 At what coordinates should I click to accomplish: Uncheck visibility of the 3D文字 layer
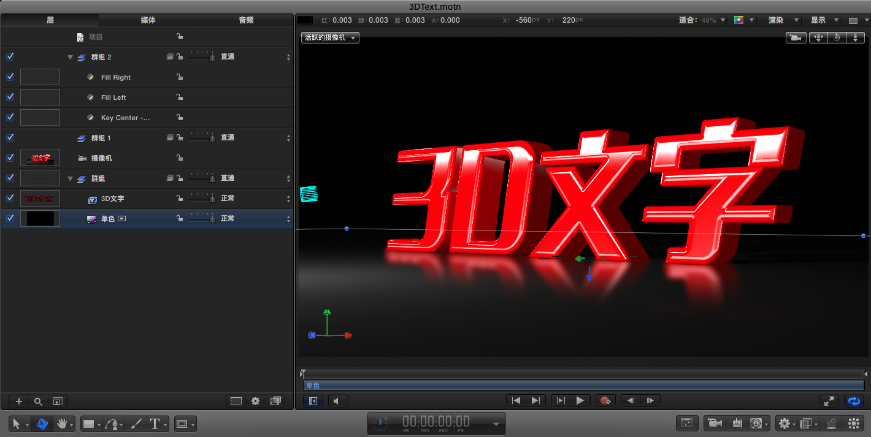click(x=9, y=198)
